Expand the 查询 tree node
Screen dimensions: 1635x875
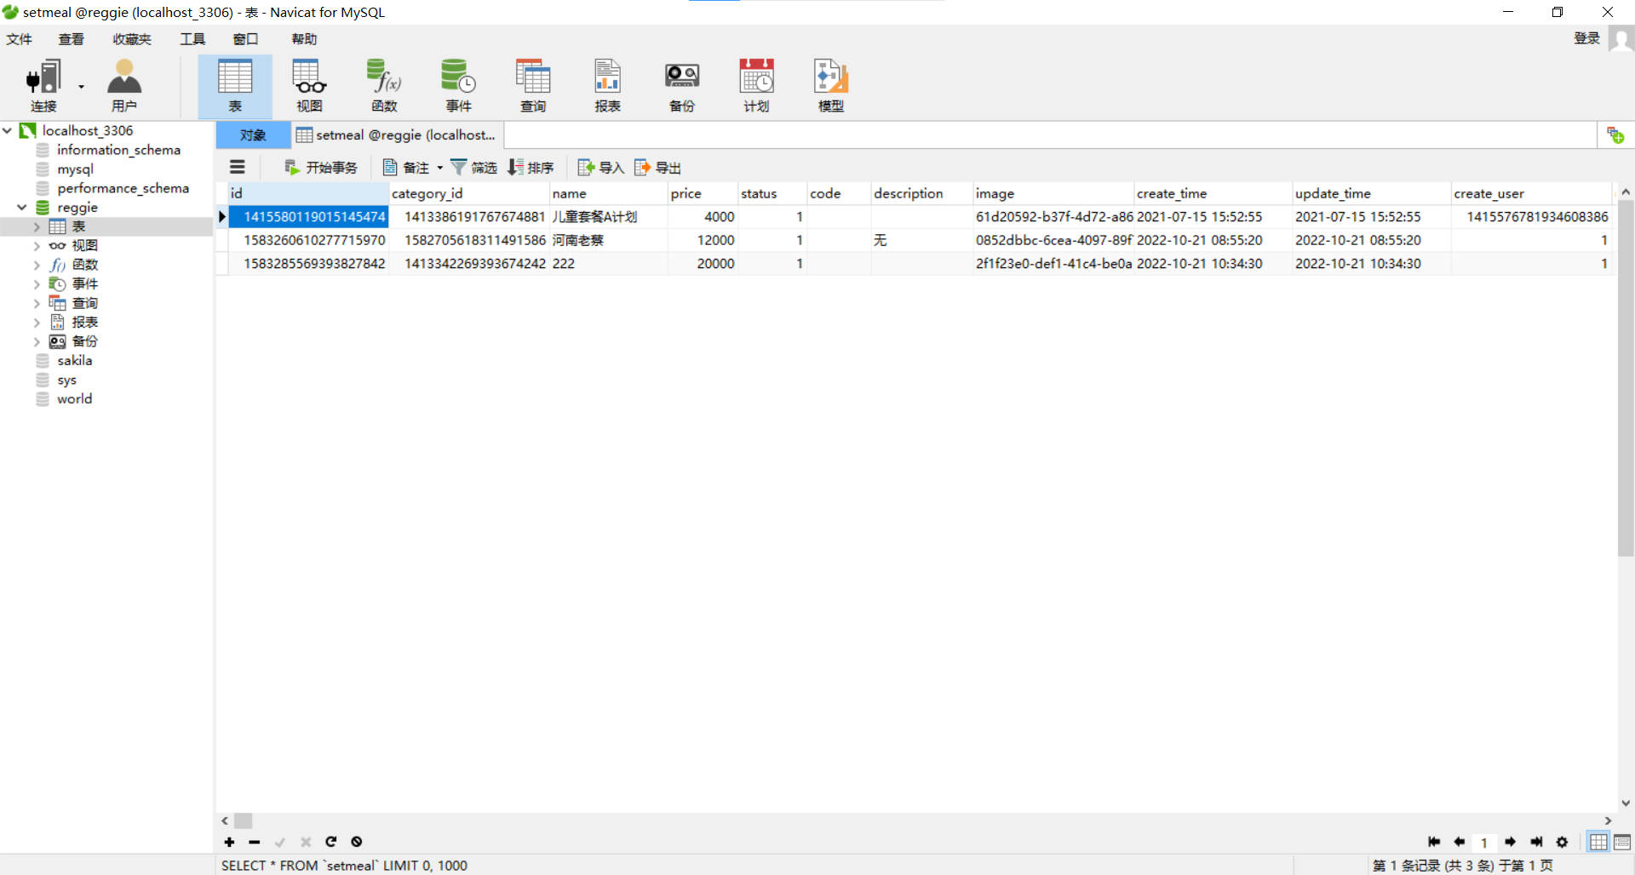pyautogui.click(x=37, y=303)
